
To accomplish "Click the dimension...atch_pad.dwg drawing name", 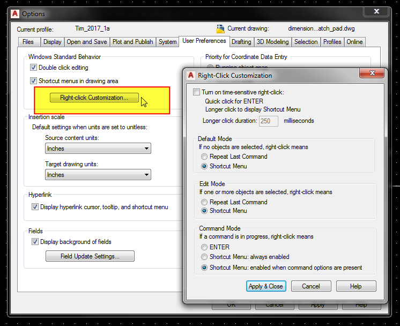I will point(321,28).
